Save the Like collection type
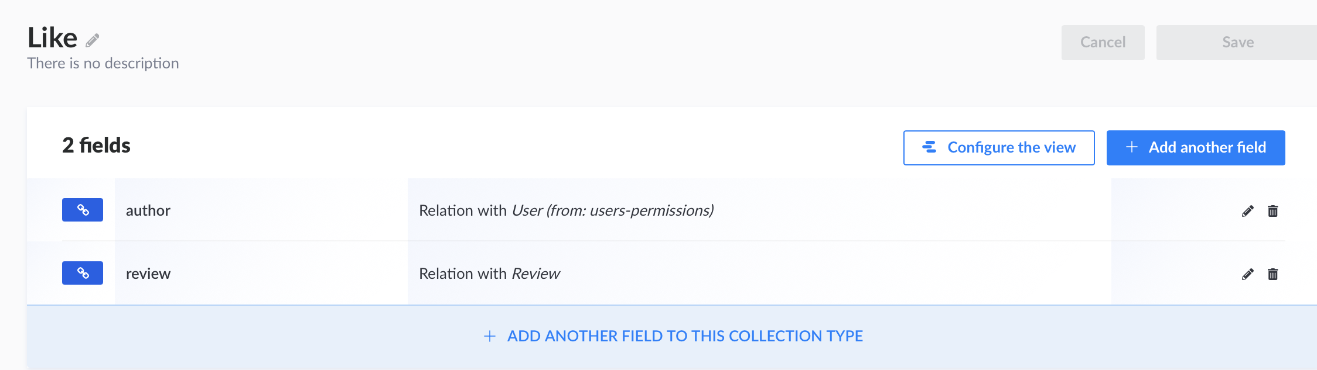 tap(1237, 42)
